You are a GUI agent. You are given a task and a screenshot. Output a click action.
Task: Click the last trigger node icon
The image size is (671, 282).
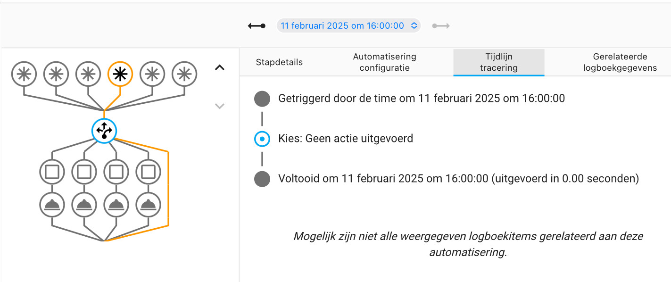point(184,74)
